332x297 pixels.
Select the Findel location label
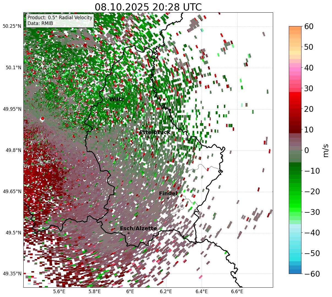(x=168, y=194)
